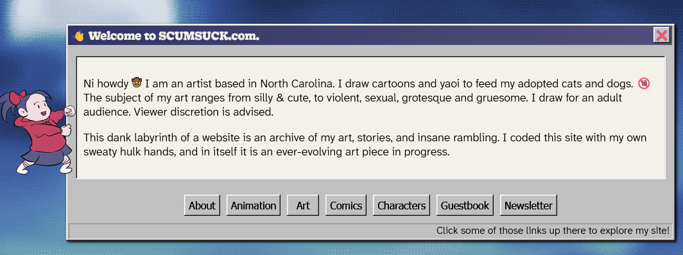Click the "Ni howdy" intro paragraph
Image resolution: width=683 pixels, height=255 pixels.
(x=366, y=97)
